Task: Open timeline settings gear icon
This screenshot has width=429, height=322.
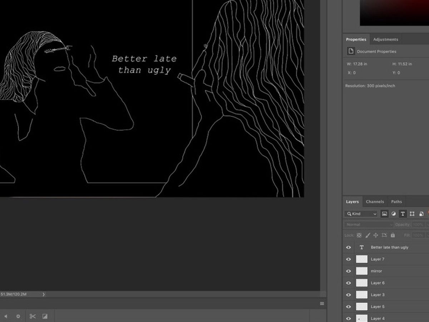Action: [x=18, y=316]
